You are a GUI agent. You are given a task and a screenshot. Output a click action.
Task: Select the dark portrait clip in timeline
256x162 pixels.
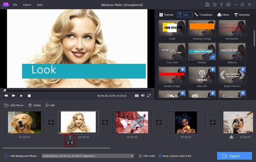click(x=186, y=122)
